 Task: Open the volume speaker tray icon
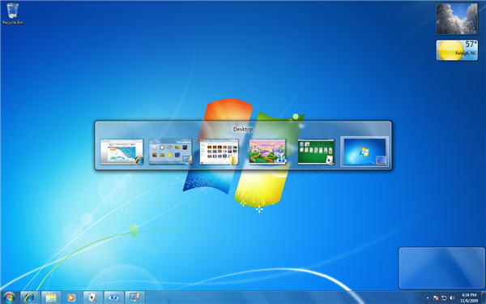[452, 298]
